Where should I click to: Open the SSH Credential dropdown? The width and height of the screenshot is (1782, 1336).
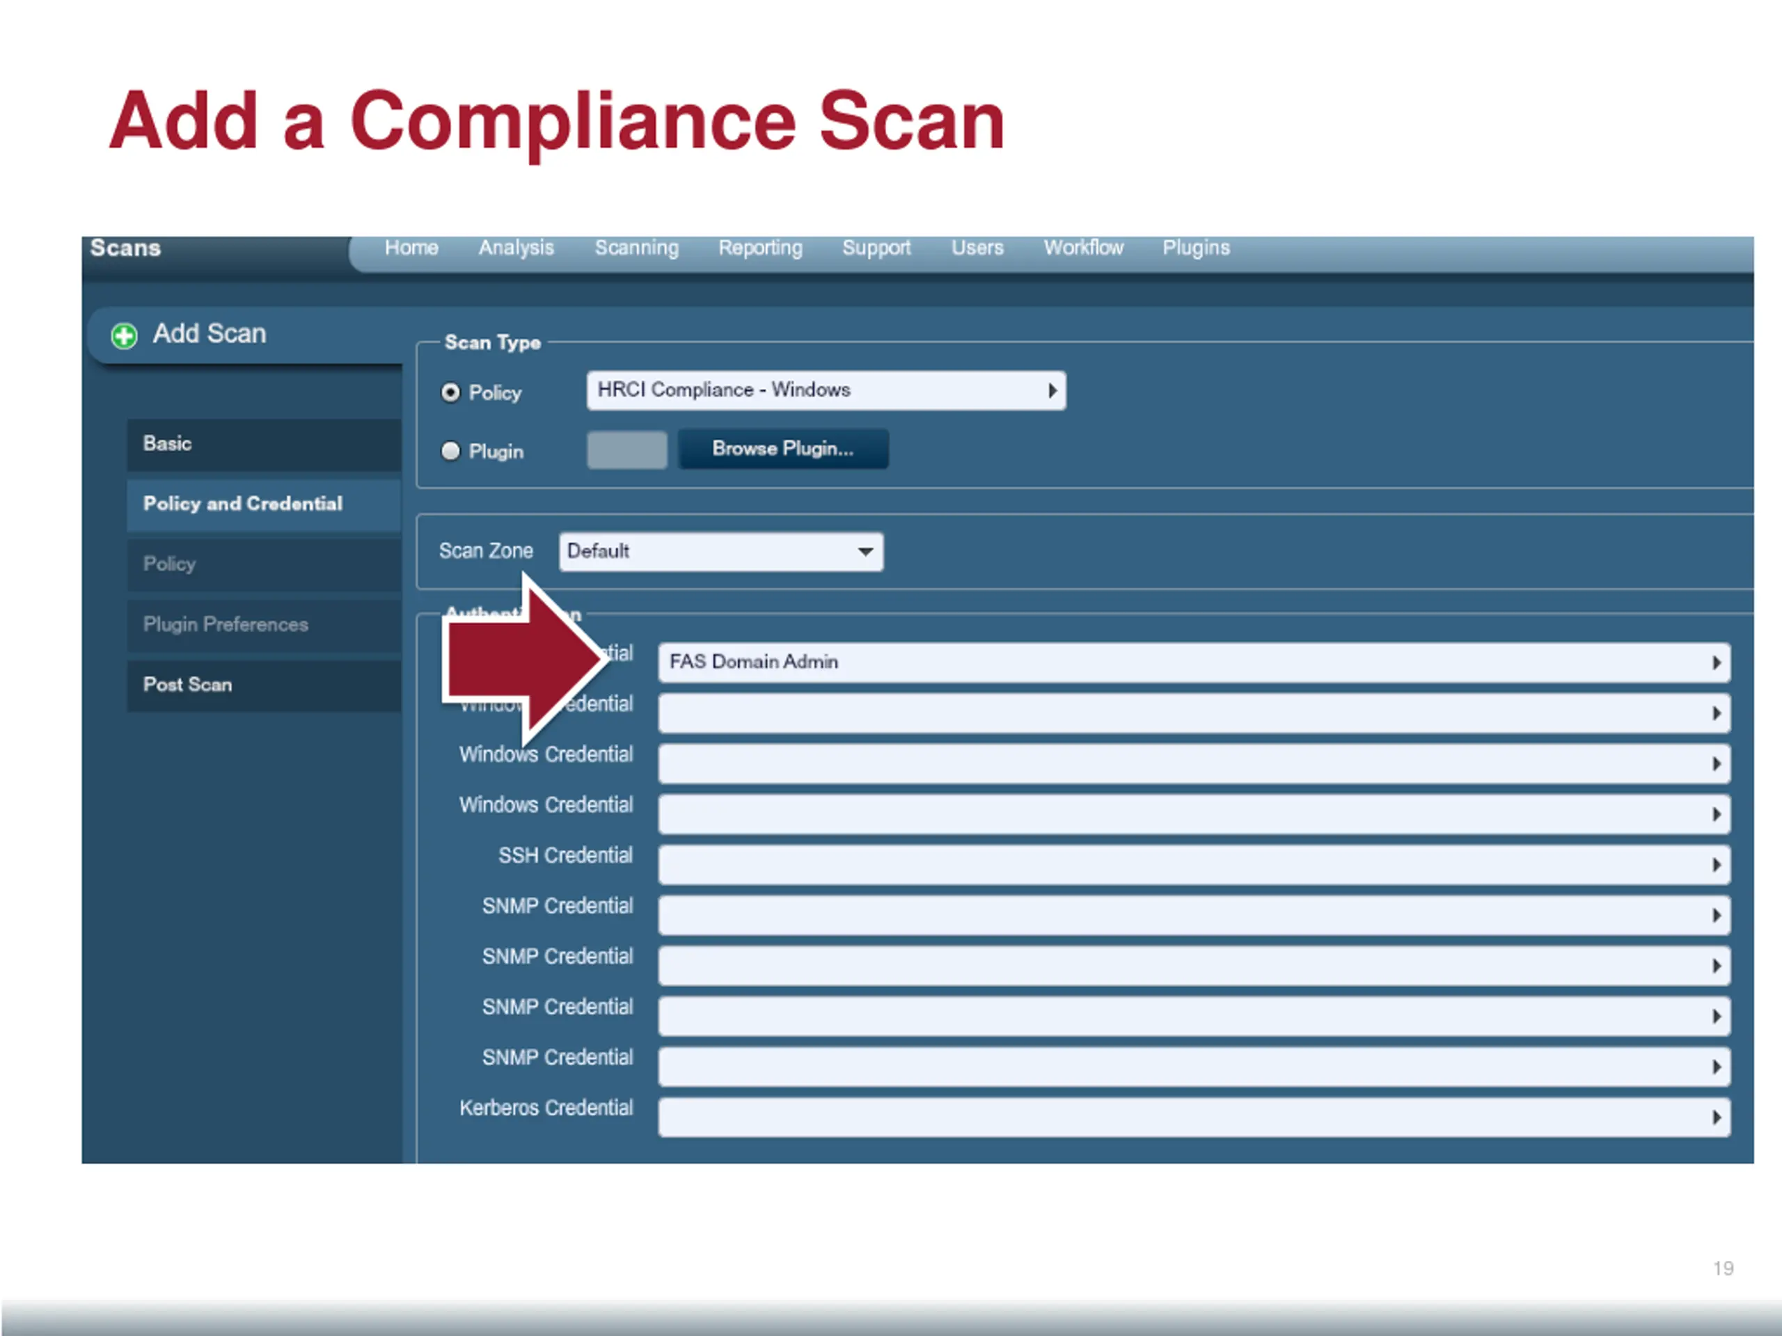[x=1194, y=864]
